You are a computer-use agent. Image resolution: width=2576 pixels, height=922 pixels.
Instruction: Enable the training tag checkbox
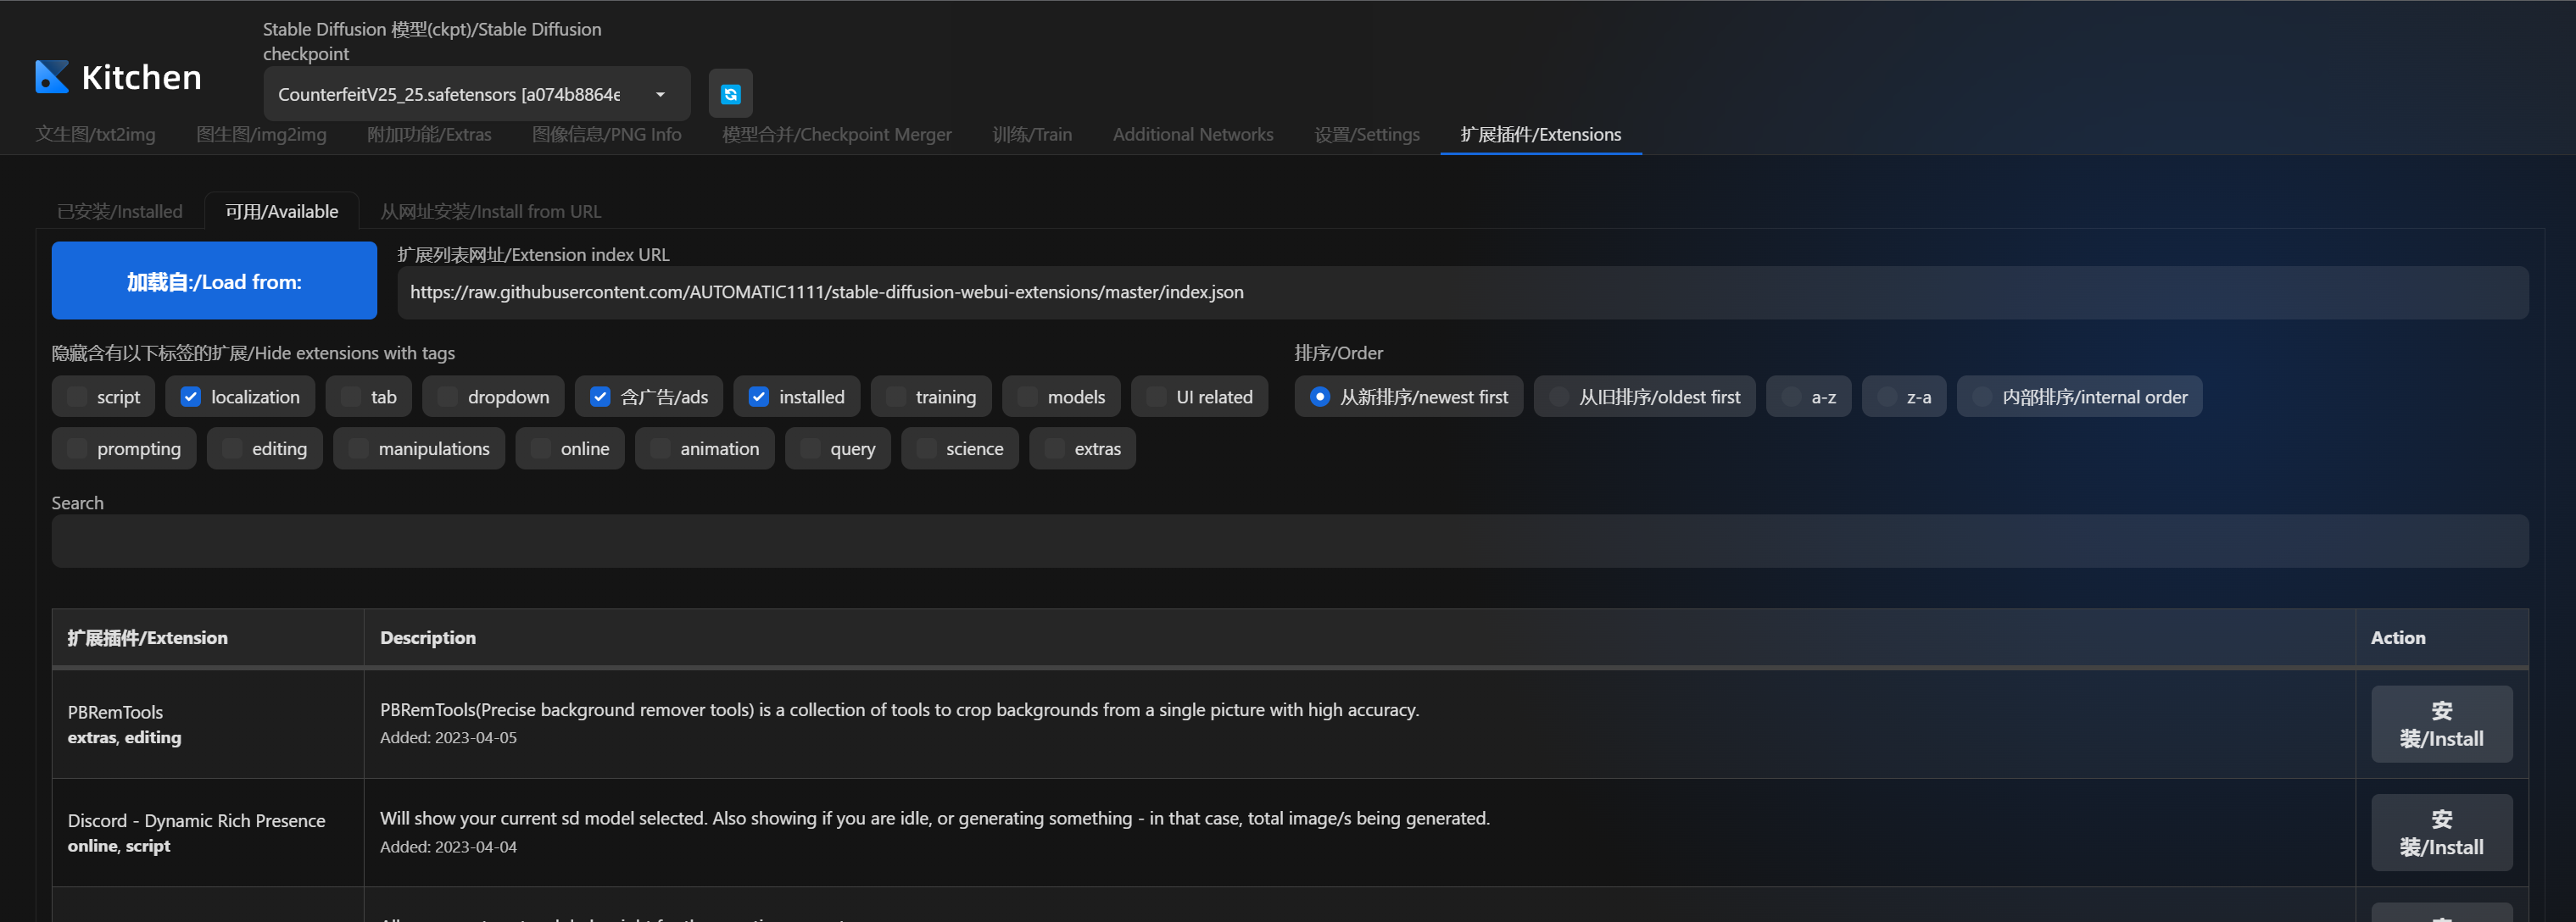(x=896, y=397)
